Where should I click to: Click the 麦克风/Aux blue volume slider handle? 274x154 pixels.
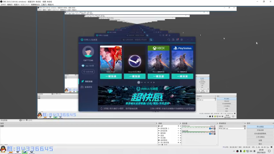point(210,129)
